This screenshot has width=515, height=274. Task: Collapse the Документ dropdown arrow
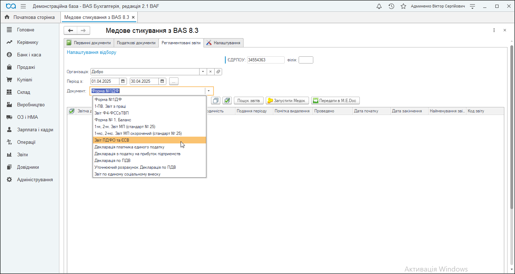[x=209, y=91]
